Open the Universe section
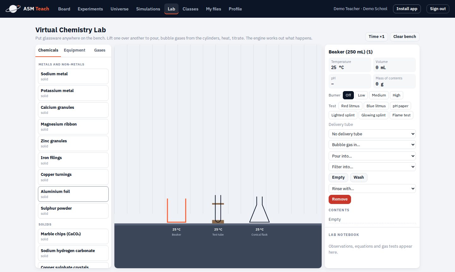This screenshot has width=455, height=272. pyautogui.click(x=119, y=9)
